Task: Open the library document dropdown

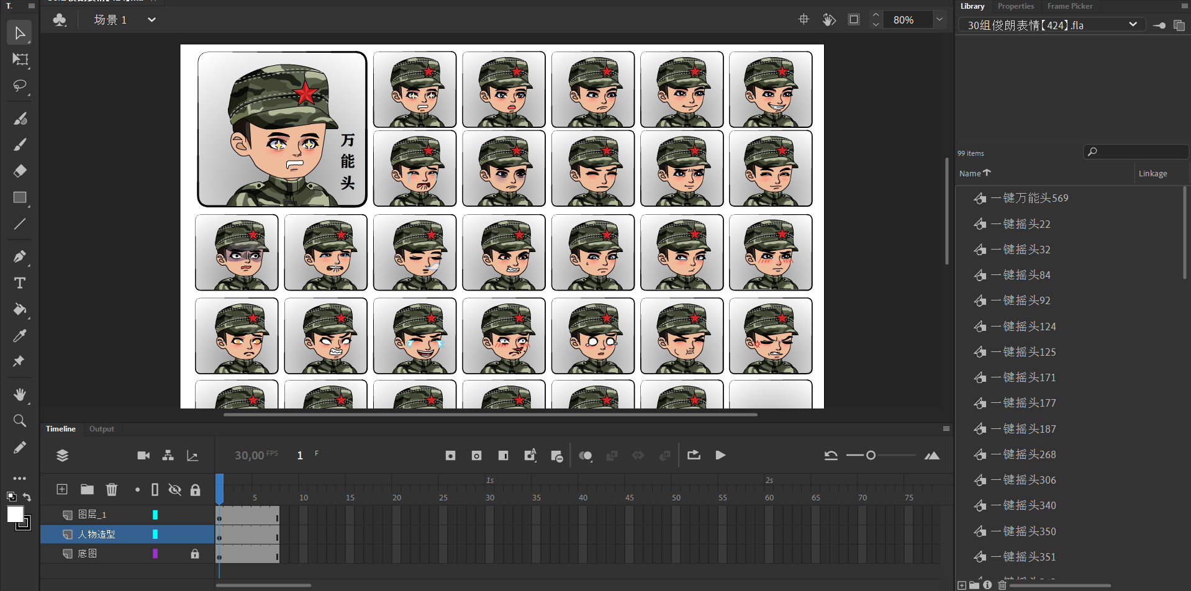Action: click(x=1133, y=25)
